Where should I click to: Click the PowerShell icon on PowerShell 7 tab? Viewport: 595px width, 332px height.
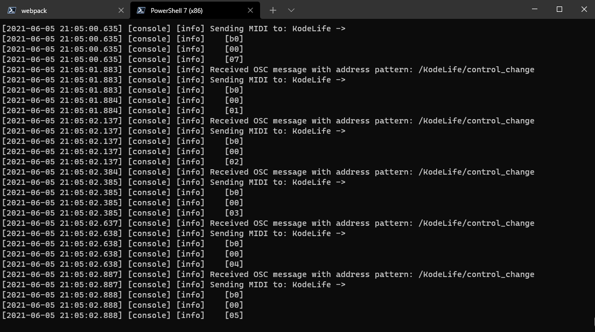[141, 10]
